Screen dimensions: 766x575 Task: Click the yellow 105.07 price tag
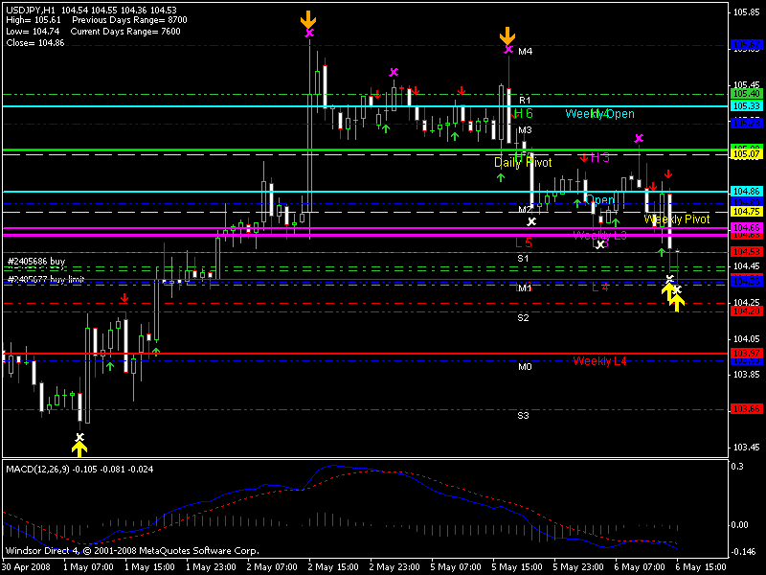(x=746, y=153)
